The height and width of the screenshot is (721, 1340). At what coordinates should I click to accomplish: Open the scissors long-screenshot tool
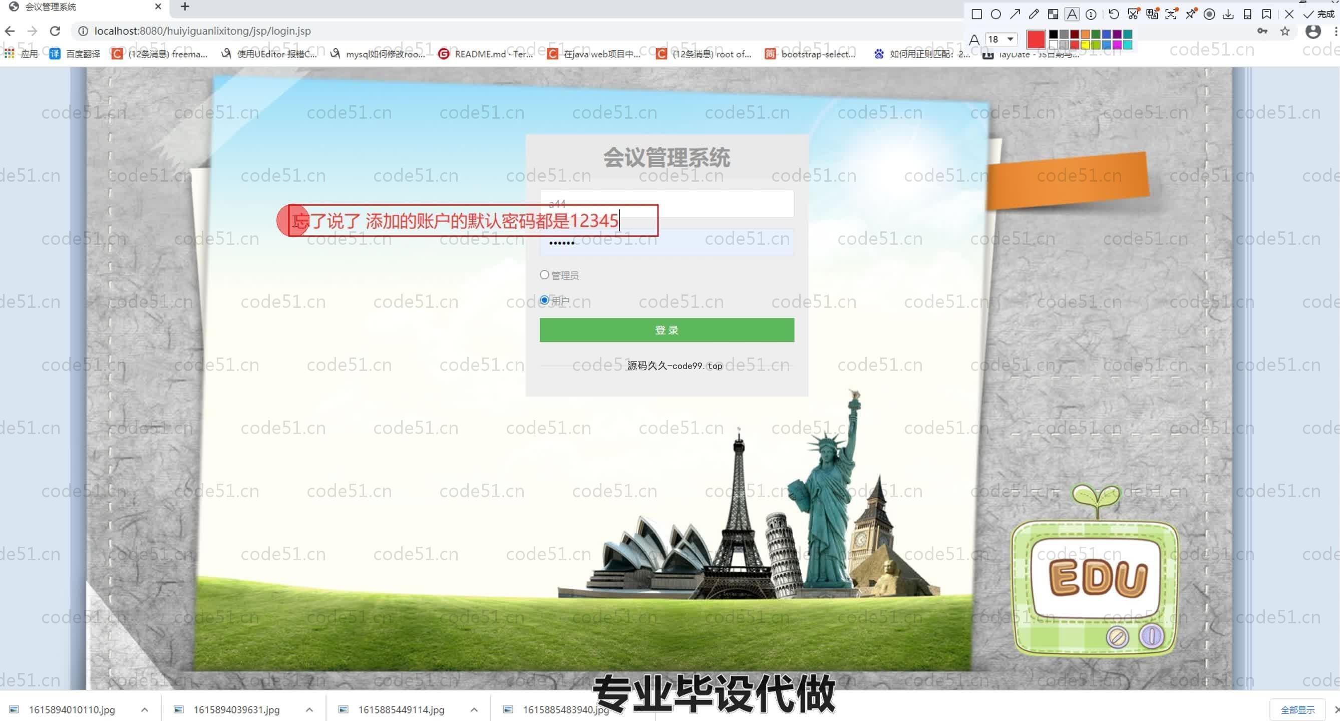1133,14
